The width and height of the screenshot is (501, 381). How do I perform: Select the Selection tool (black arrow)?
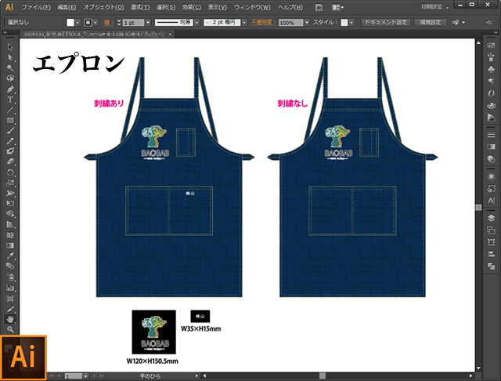[x=10, y=48]
